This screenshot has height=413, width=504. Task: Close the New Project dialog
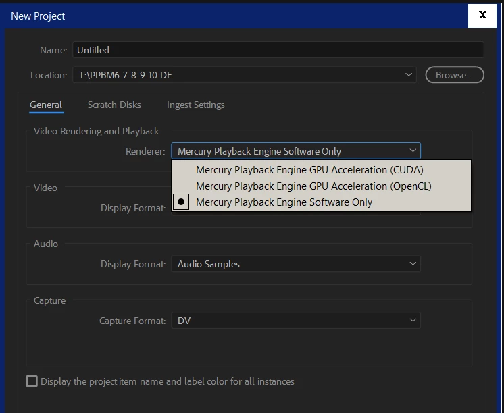tap(482, 16)
